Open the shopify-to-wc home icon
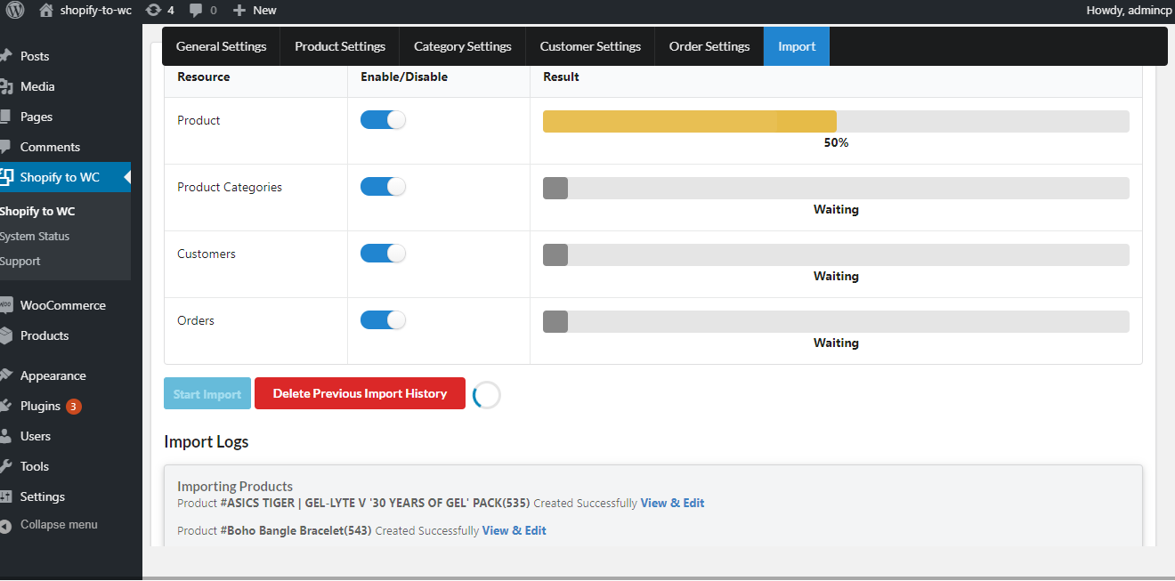Screen dimensions: 1175x581 tap(46, 11)
